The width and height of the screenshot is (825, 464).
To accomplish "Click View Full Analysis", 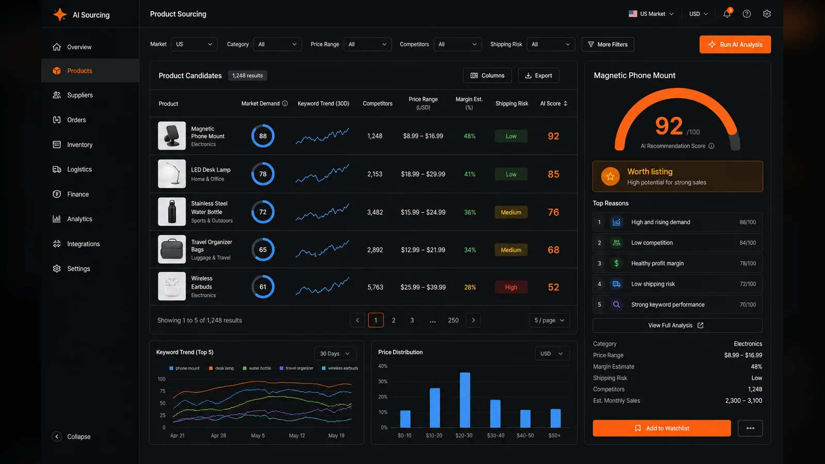I will pyautogui.click(x=678, y=325).
